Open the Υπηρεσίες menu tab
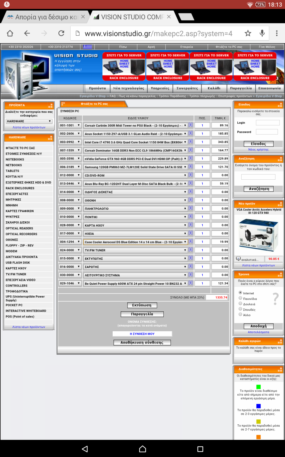This screenshot has height=457, width=285. pyautogui.click(x=160, y=88)
